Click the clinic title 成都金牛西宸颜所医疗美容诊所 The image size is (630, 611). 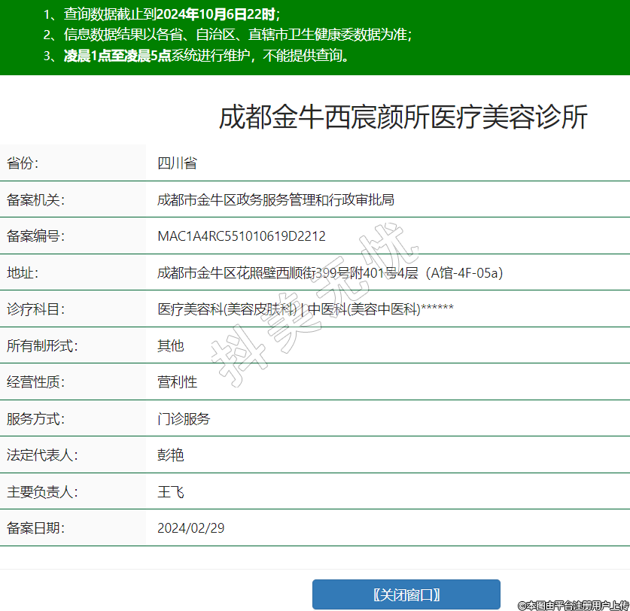coord(403,118)
